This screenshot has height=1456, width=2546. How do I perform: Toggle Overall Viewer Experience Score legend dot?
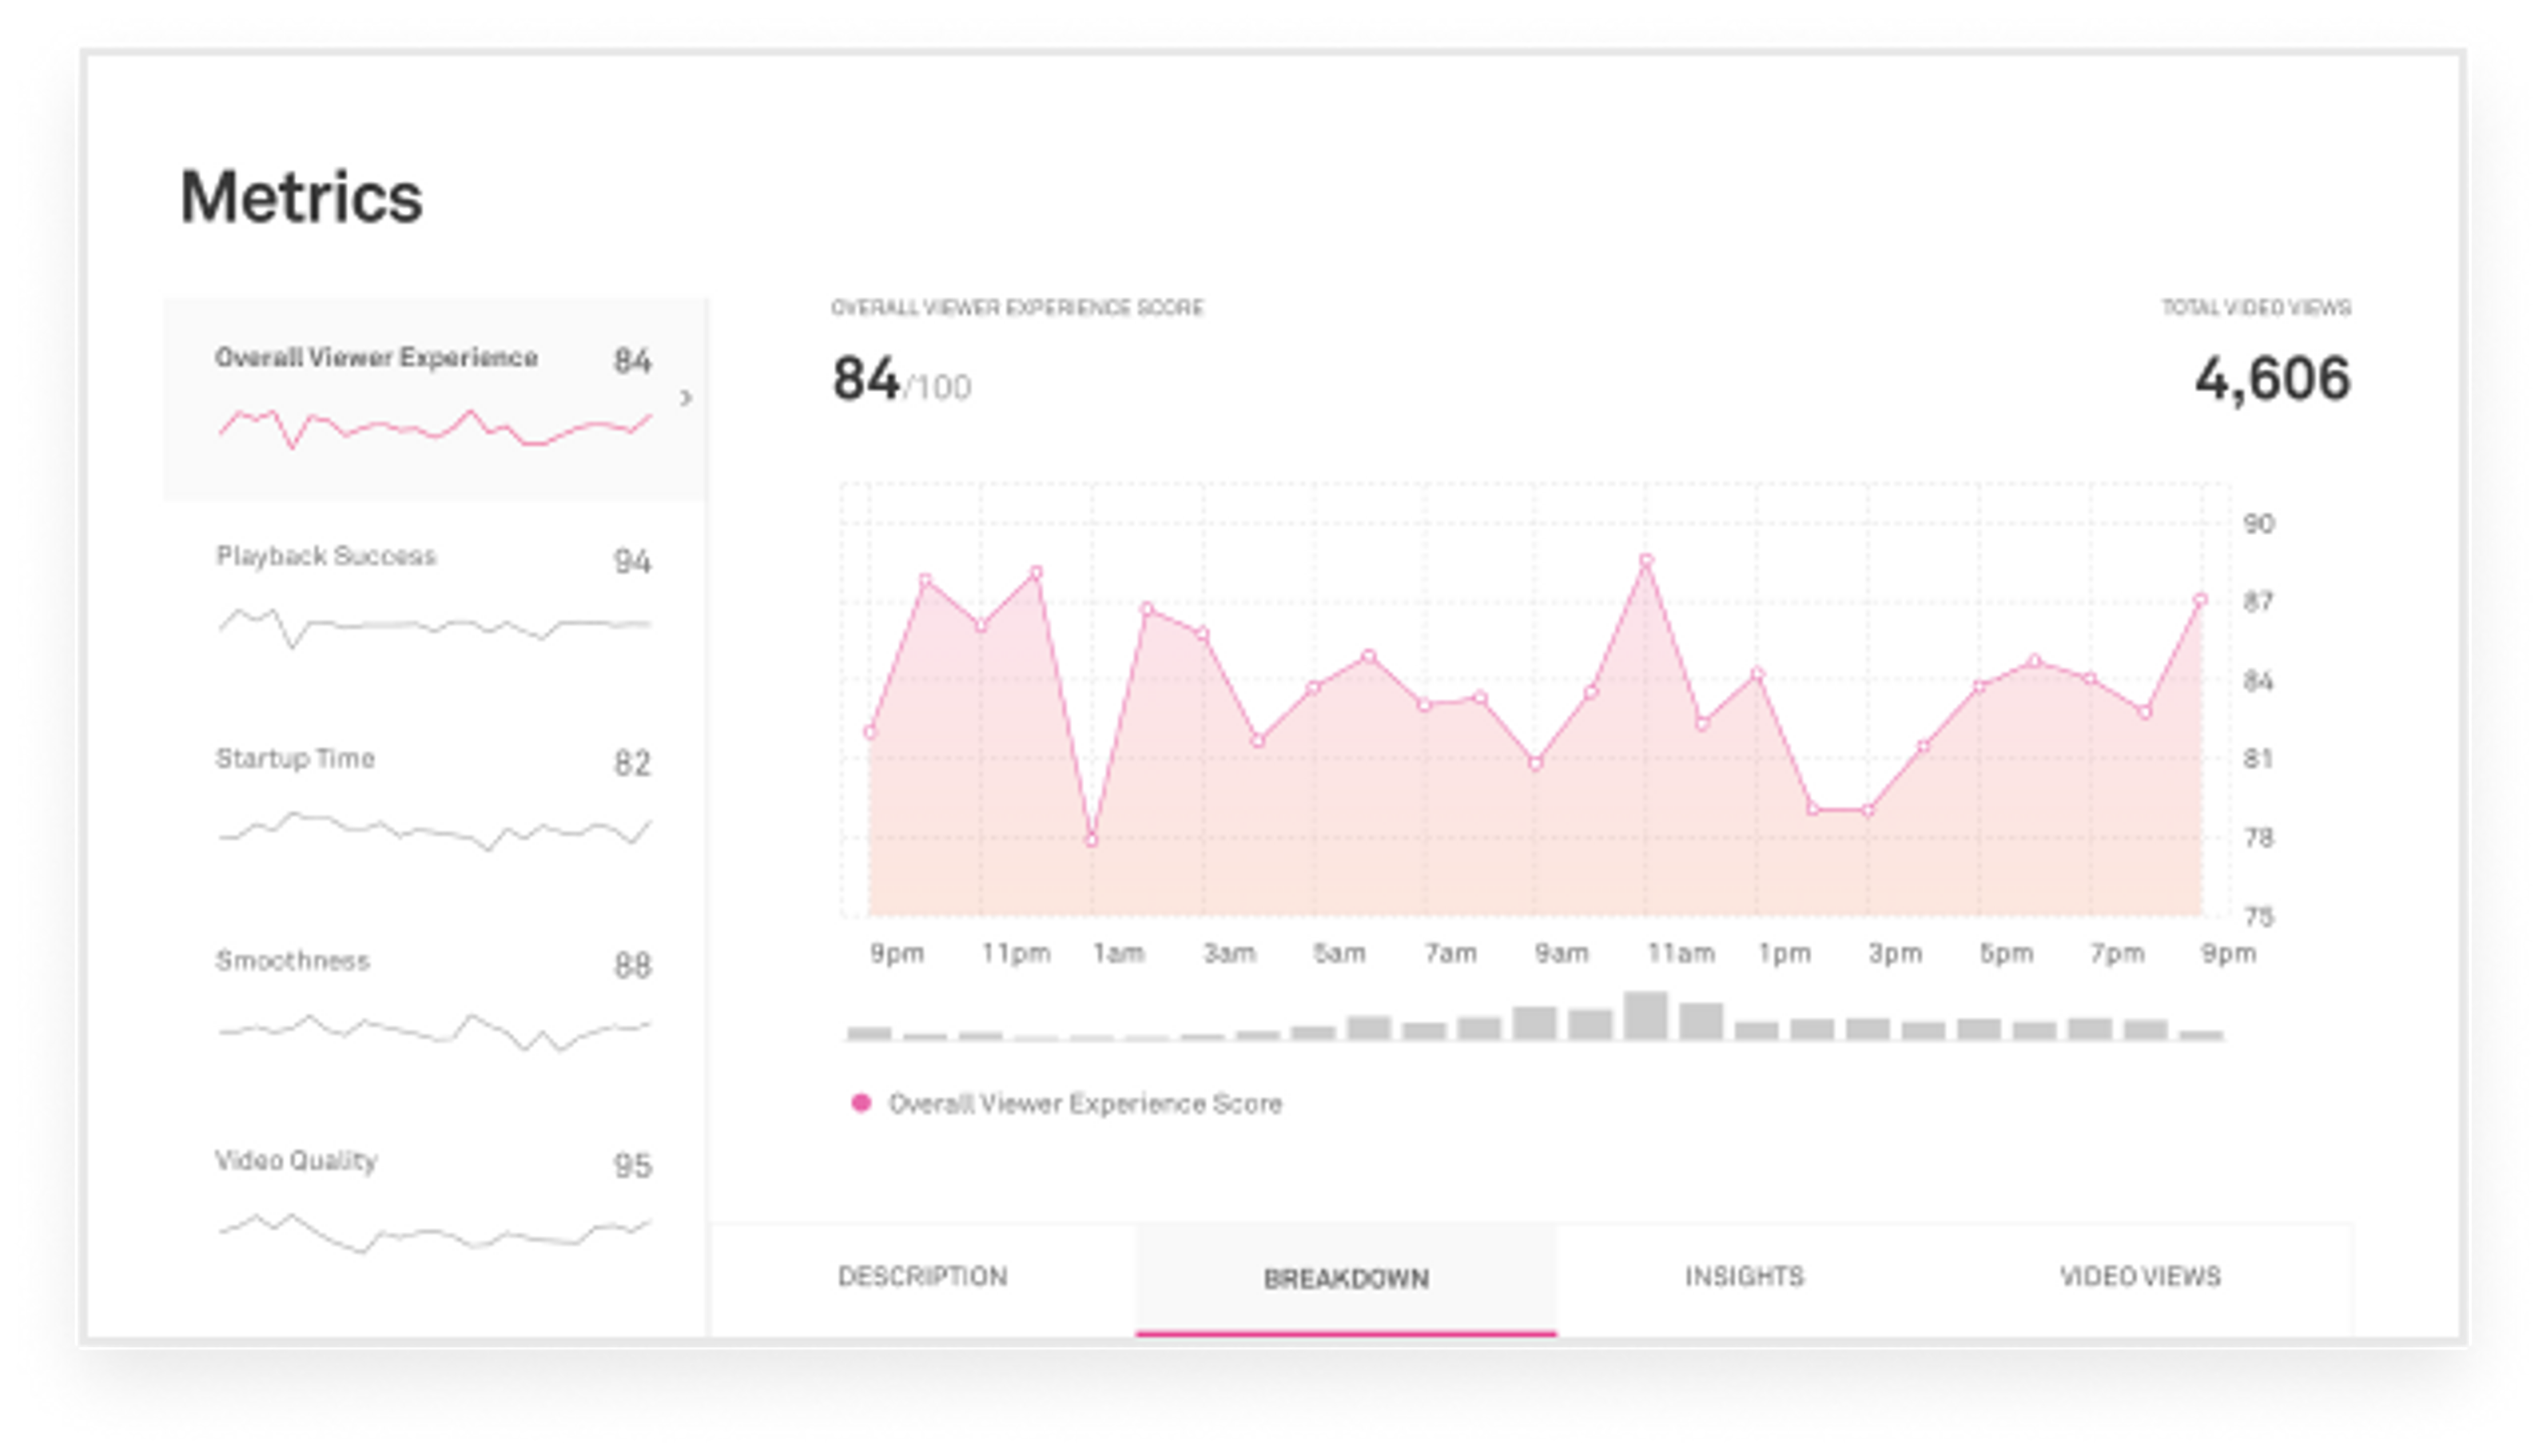[x=861, y=1103]
